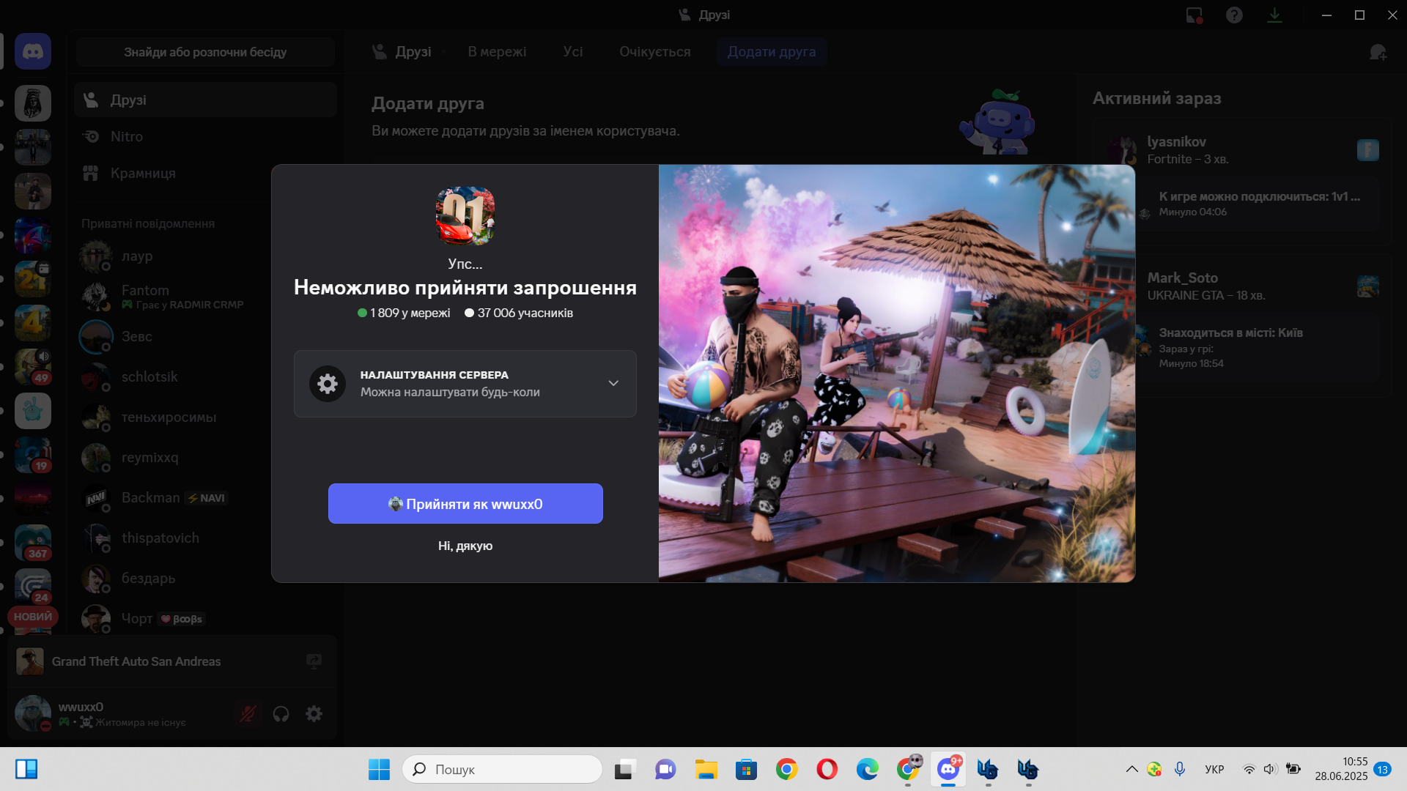Open the chat app icon on taskbar
This screenshot has height=791, width=1407.
(665, 769)
